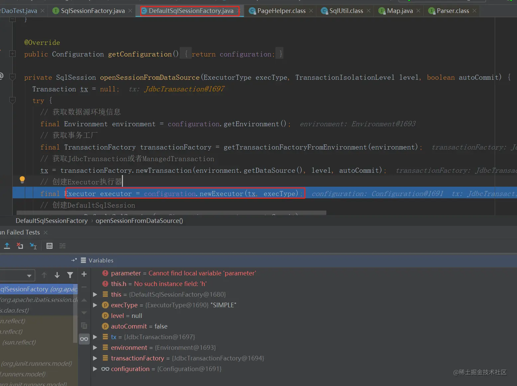517x386 pixels.
Task: Click the Drop Frame icon
Action: [x=20, y=246]
